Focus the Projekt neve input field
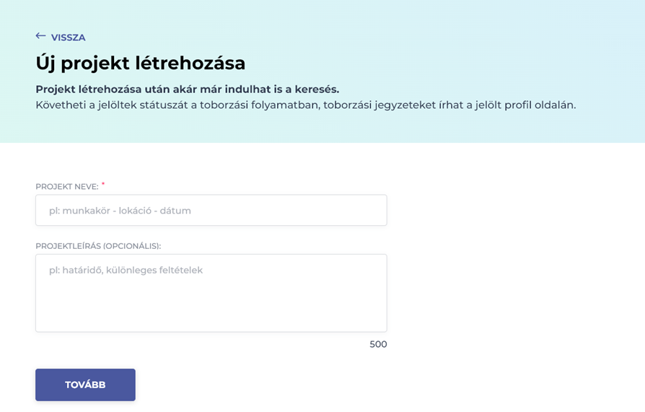The width and height of the screenshot is (645, 412). [211, 211]
